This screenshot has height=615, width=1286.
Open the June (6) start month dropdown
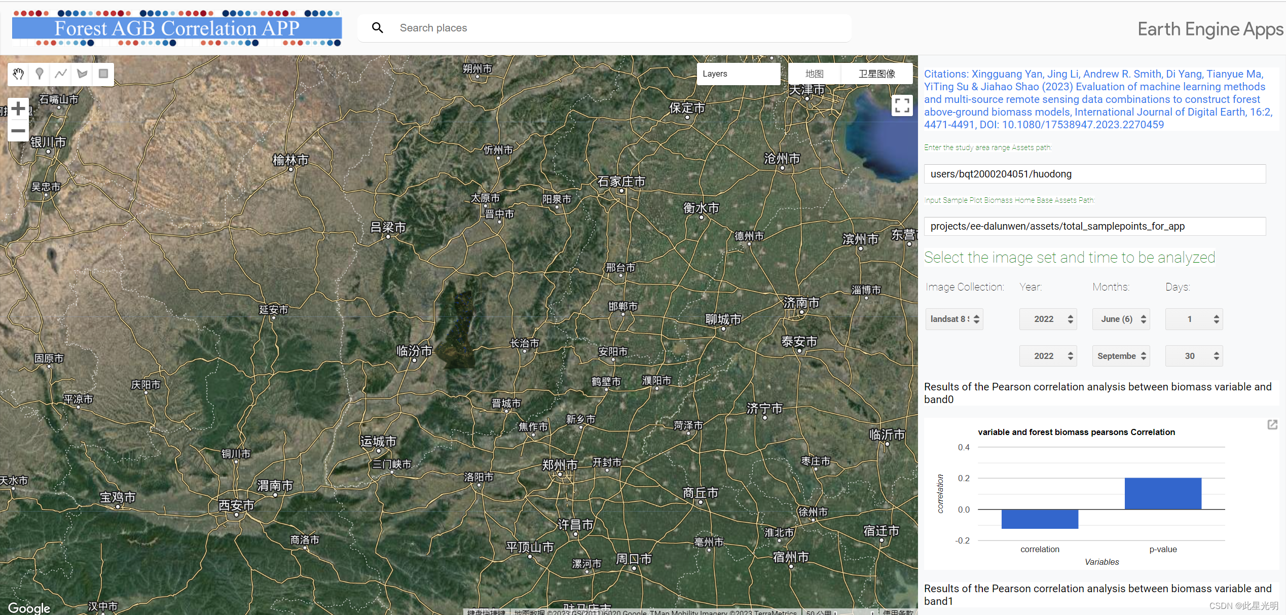pyautogui.click(x=1121, y=319)
